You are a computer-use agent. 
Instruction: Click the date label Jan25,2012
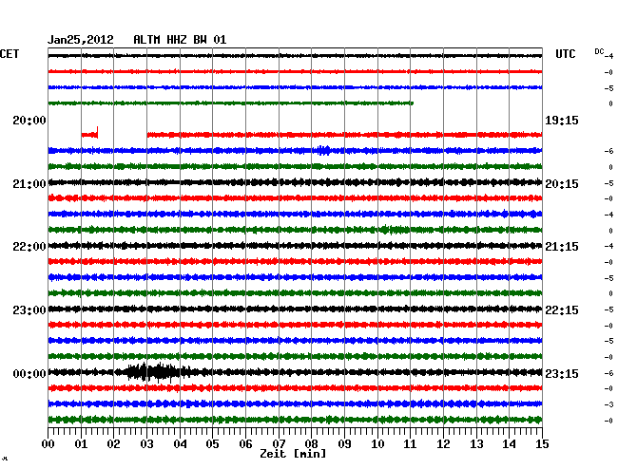coord(81,40)
